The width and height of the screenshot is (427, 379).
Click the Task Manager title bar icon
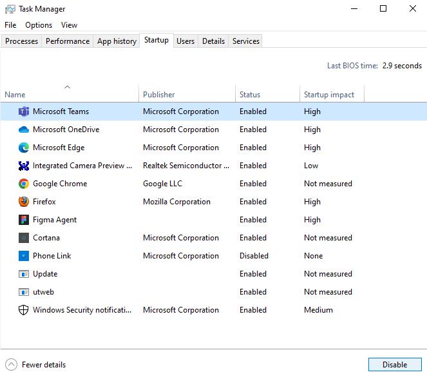[10, 9]
